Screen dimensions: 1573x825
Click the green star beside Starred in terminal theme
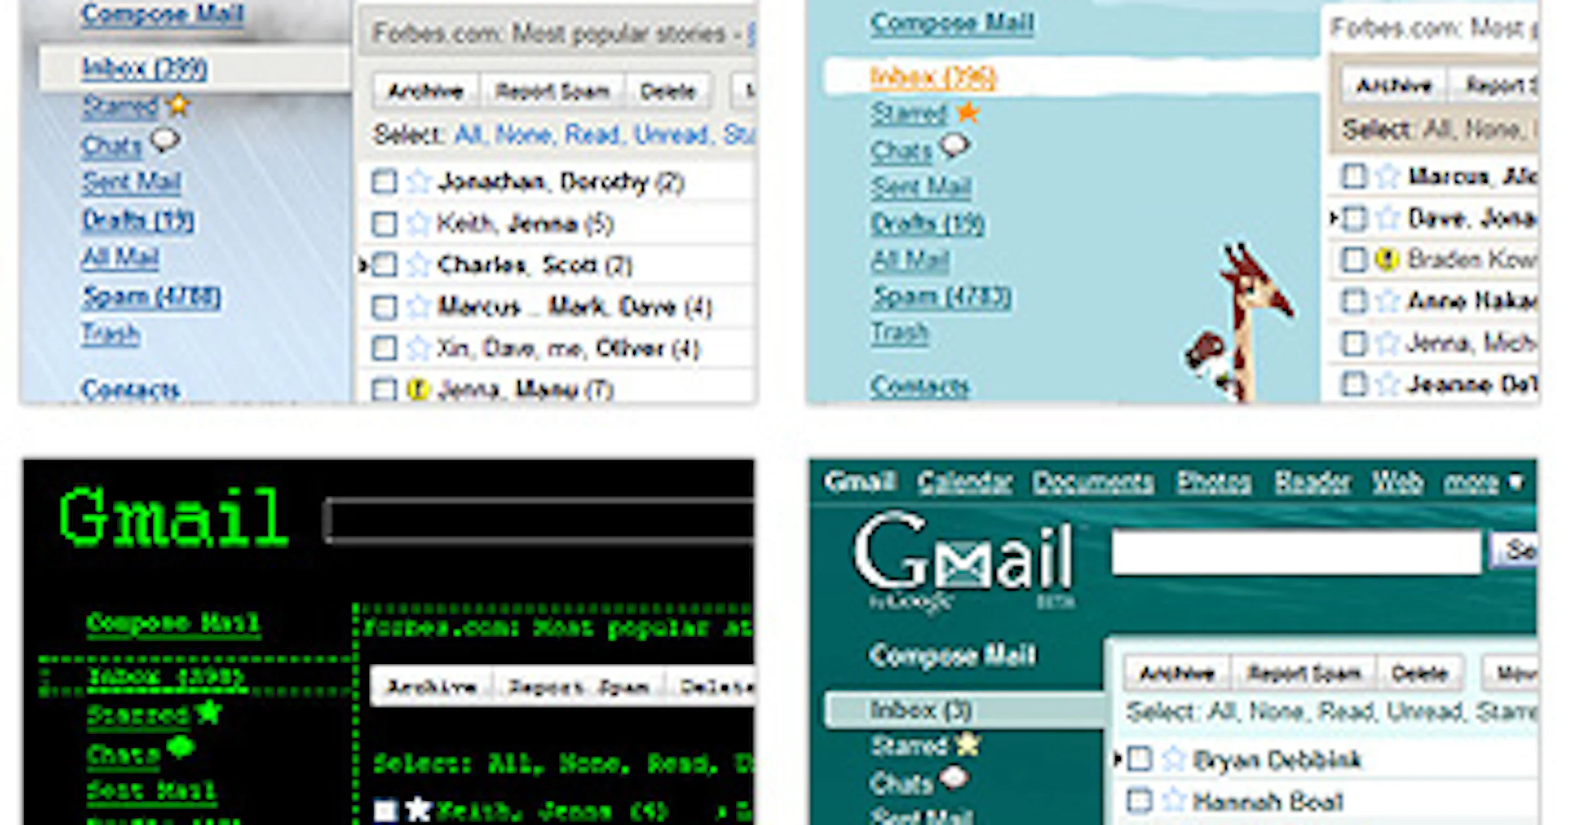coord(208,711)
